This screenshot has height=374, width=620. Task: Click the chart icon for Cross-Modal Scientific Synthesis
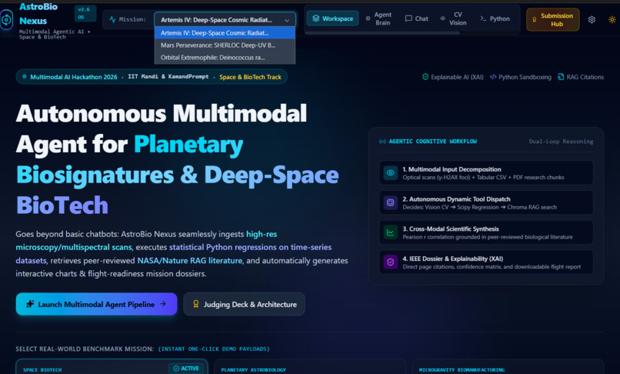(390, 232)
